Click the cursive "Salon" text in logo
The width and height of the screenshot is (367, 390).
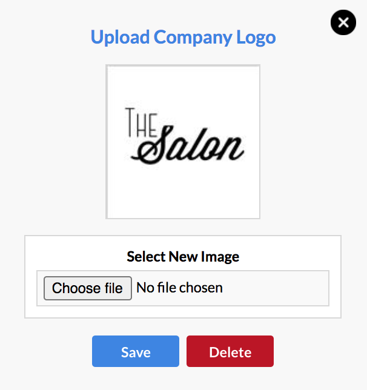(188, 145)
